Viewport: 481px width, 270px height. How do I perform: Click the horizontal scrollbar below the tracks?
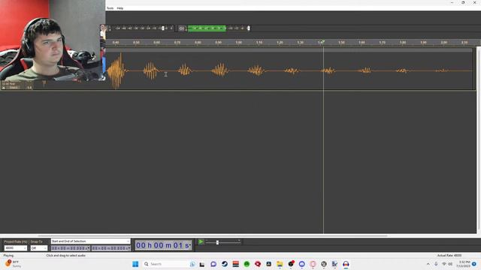point(212,235)
